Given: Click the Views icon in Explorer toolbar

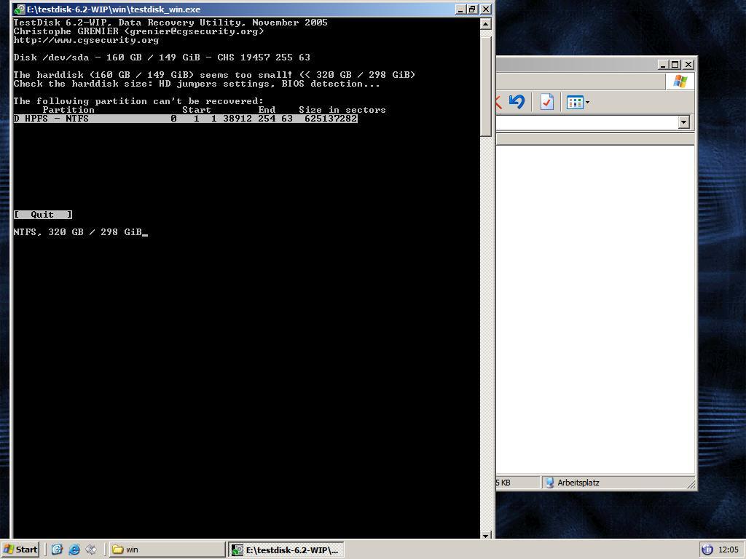Looking at the screenshot, I should pyautogui.click(x=575, y=102).
